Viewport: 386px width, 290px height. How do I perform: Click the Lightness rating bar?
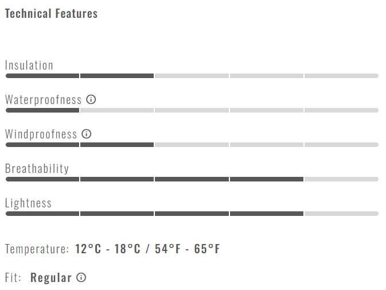coord(192,214)
